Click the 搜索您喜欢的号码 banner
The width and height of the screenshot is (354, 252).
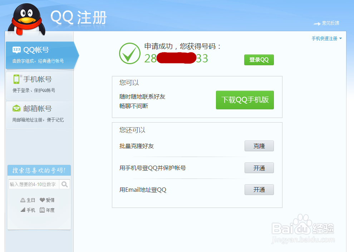39,170
